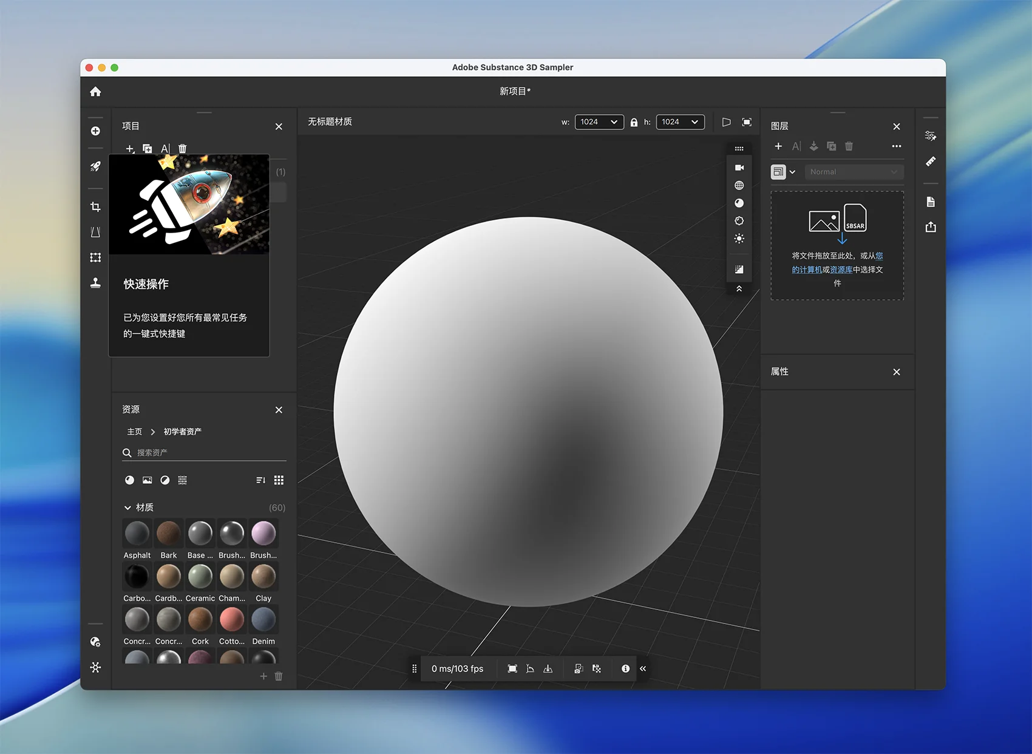Select the pink Cotton material swatch

[x=232, y=620]
